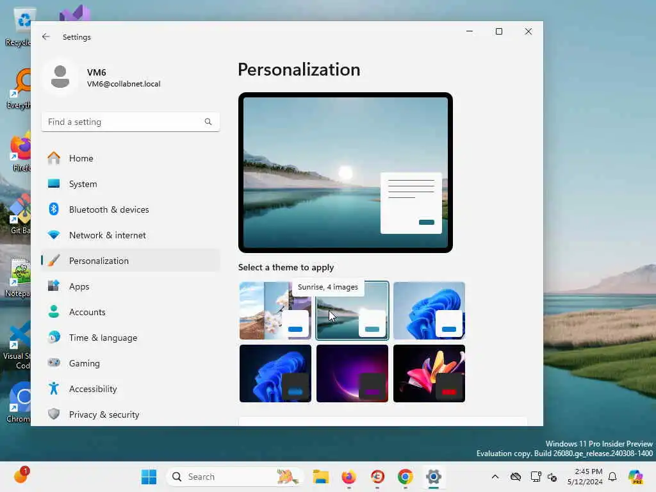Click the taskbar Search box
This screenshot has width=656, height=492.
pos(234,477)
